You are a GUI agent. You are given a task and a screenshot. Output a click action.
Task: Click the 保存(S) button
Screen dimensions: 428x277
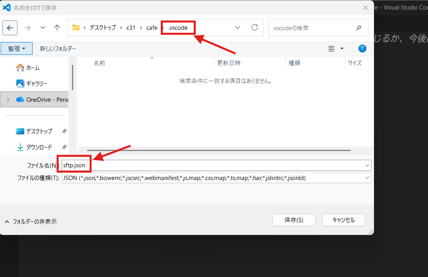[294, 220]
